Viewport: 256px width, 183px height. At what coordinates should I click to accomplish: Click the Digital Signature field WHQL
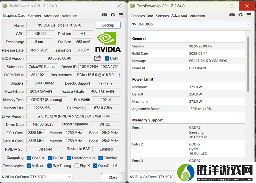[x=105, y=124]
